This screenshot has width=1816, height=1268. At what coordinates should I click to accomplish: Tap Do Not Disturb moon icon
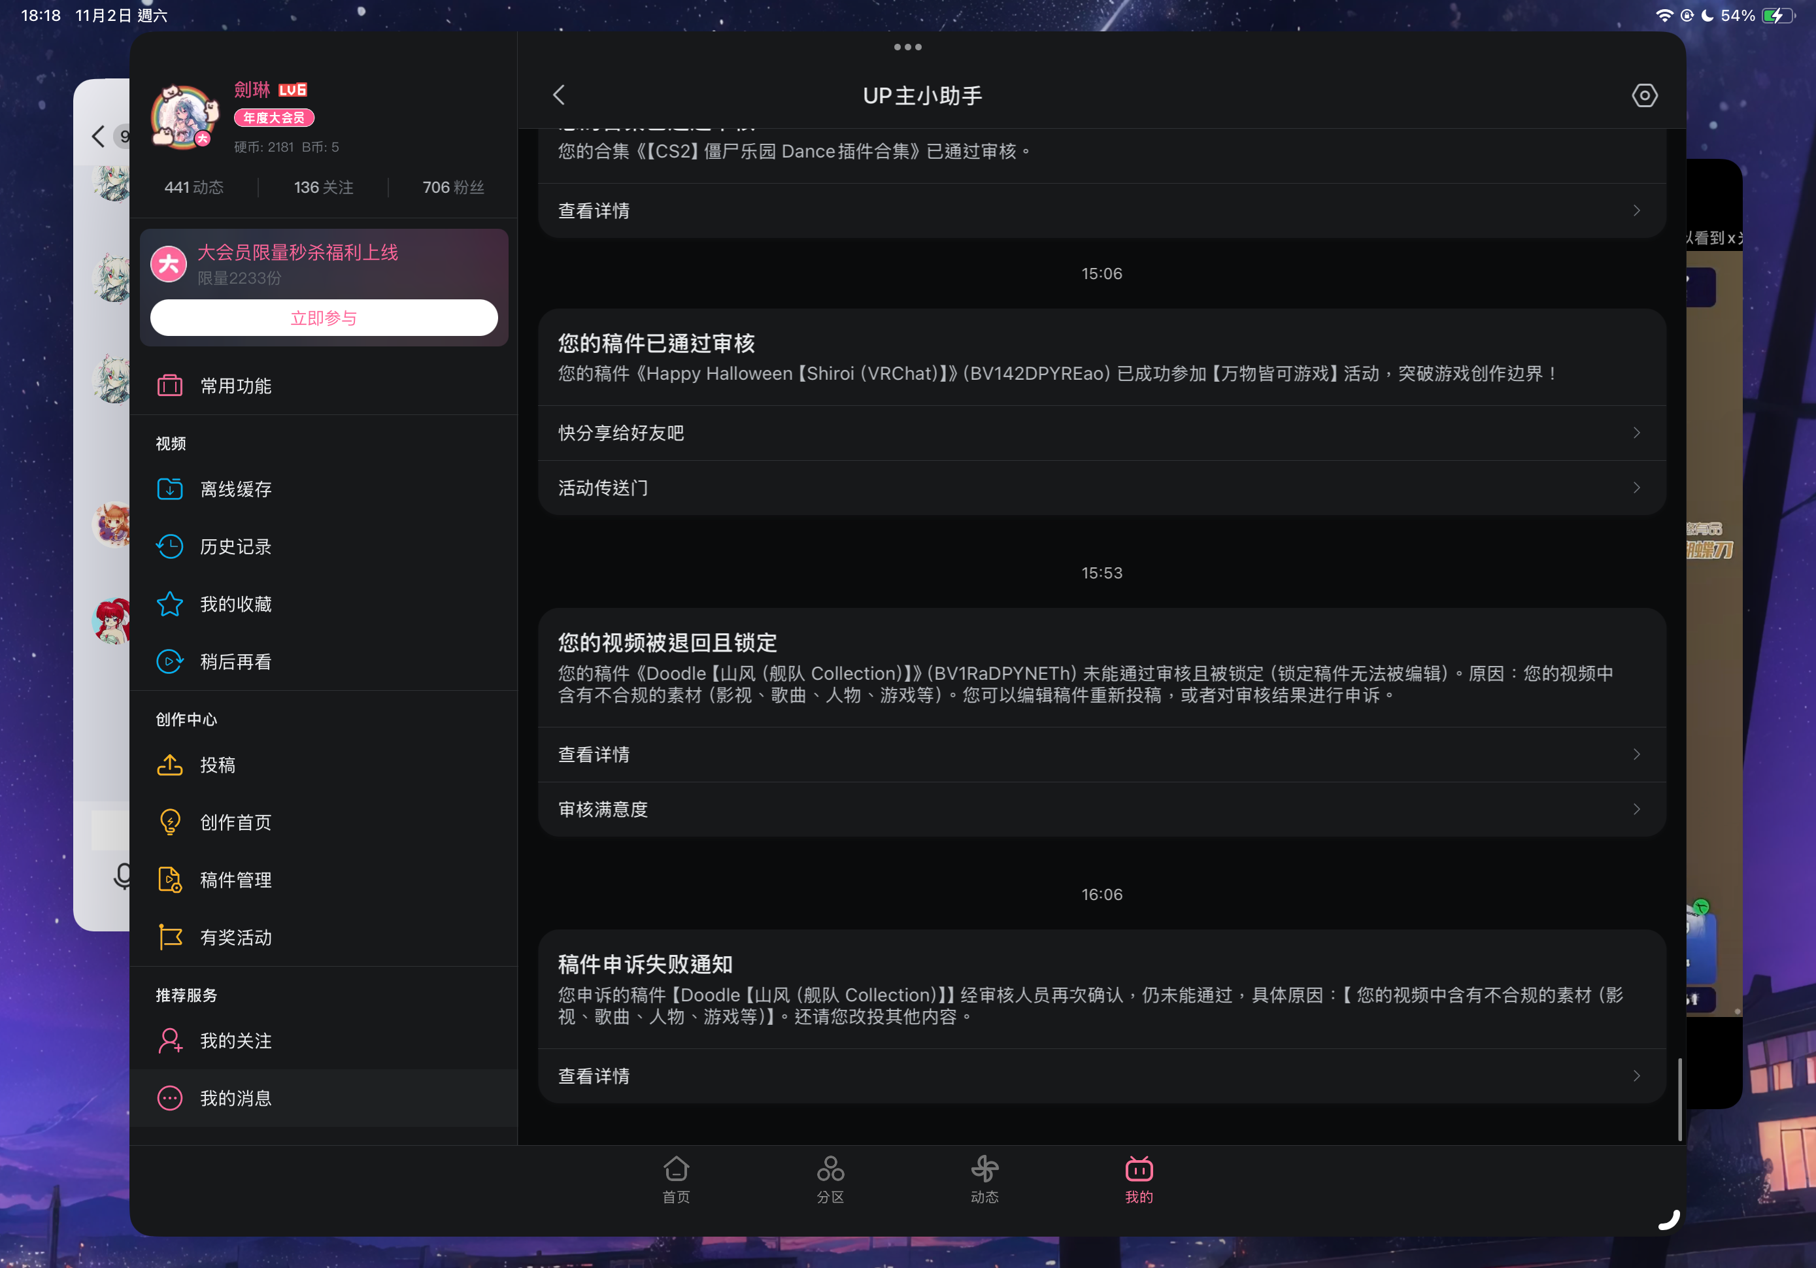click(x=1707, y=15)
